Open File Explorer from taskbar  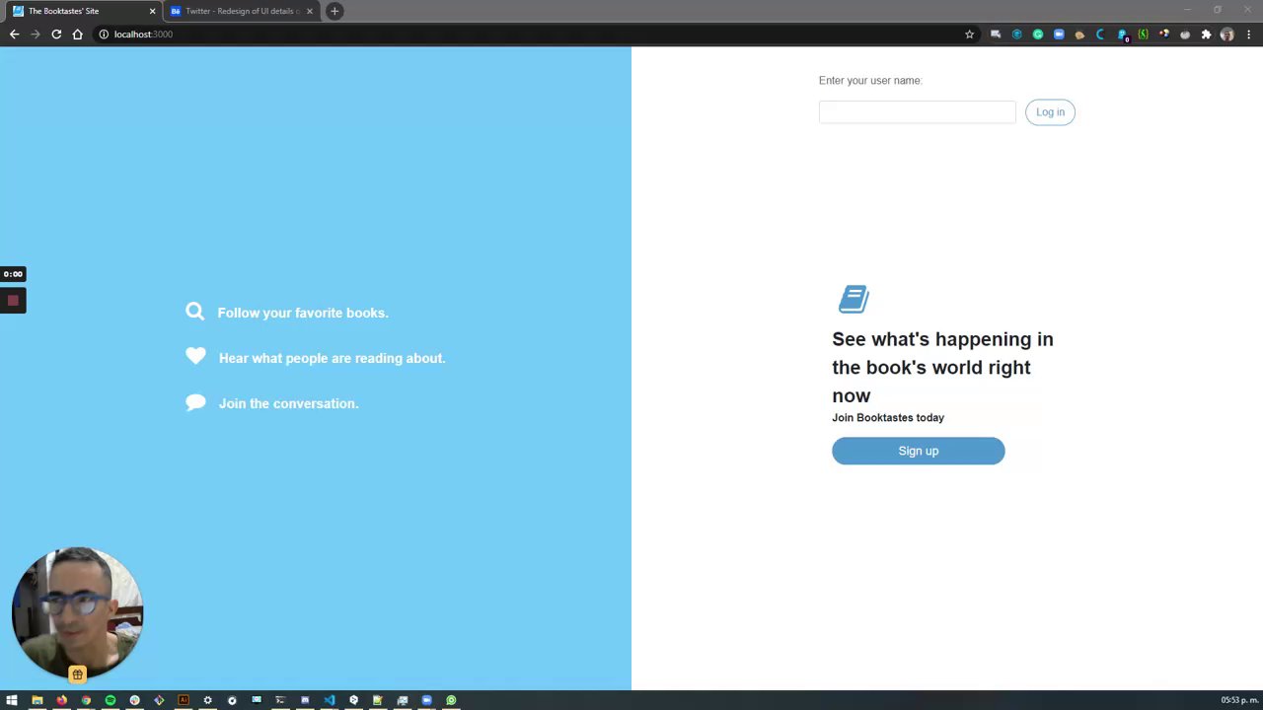click(x=37, y=700)
